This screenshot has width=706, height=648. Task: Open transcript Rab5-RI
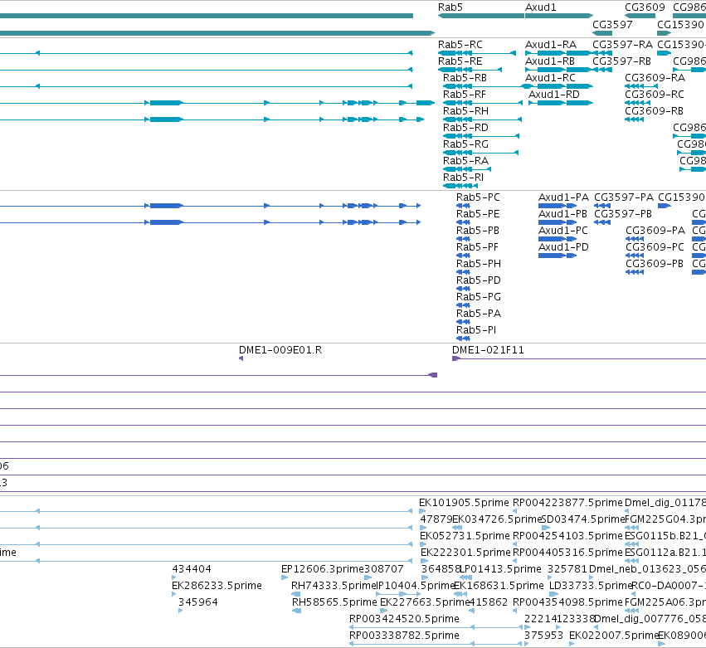(x=463, y=178)
